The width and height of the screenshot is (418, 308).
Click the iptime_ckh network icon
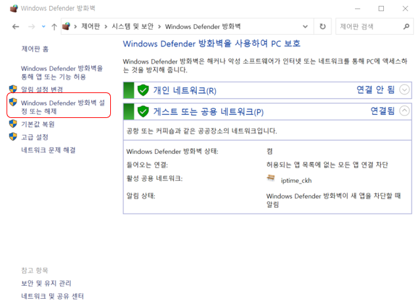271,178
